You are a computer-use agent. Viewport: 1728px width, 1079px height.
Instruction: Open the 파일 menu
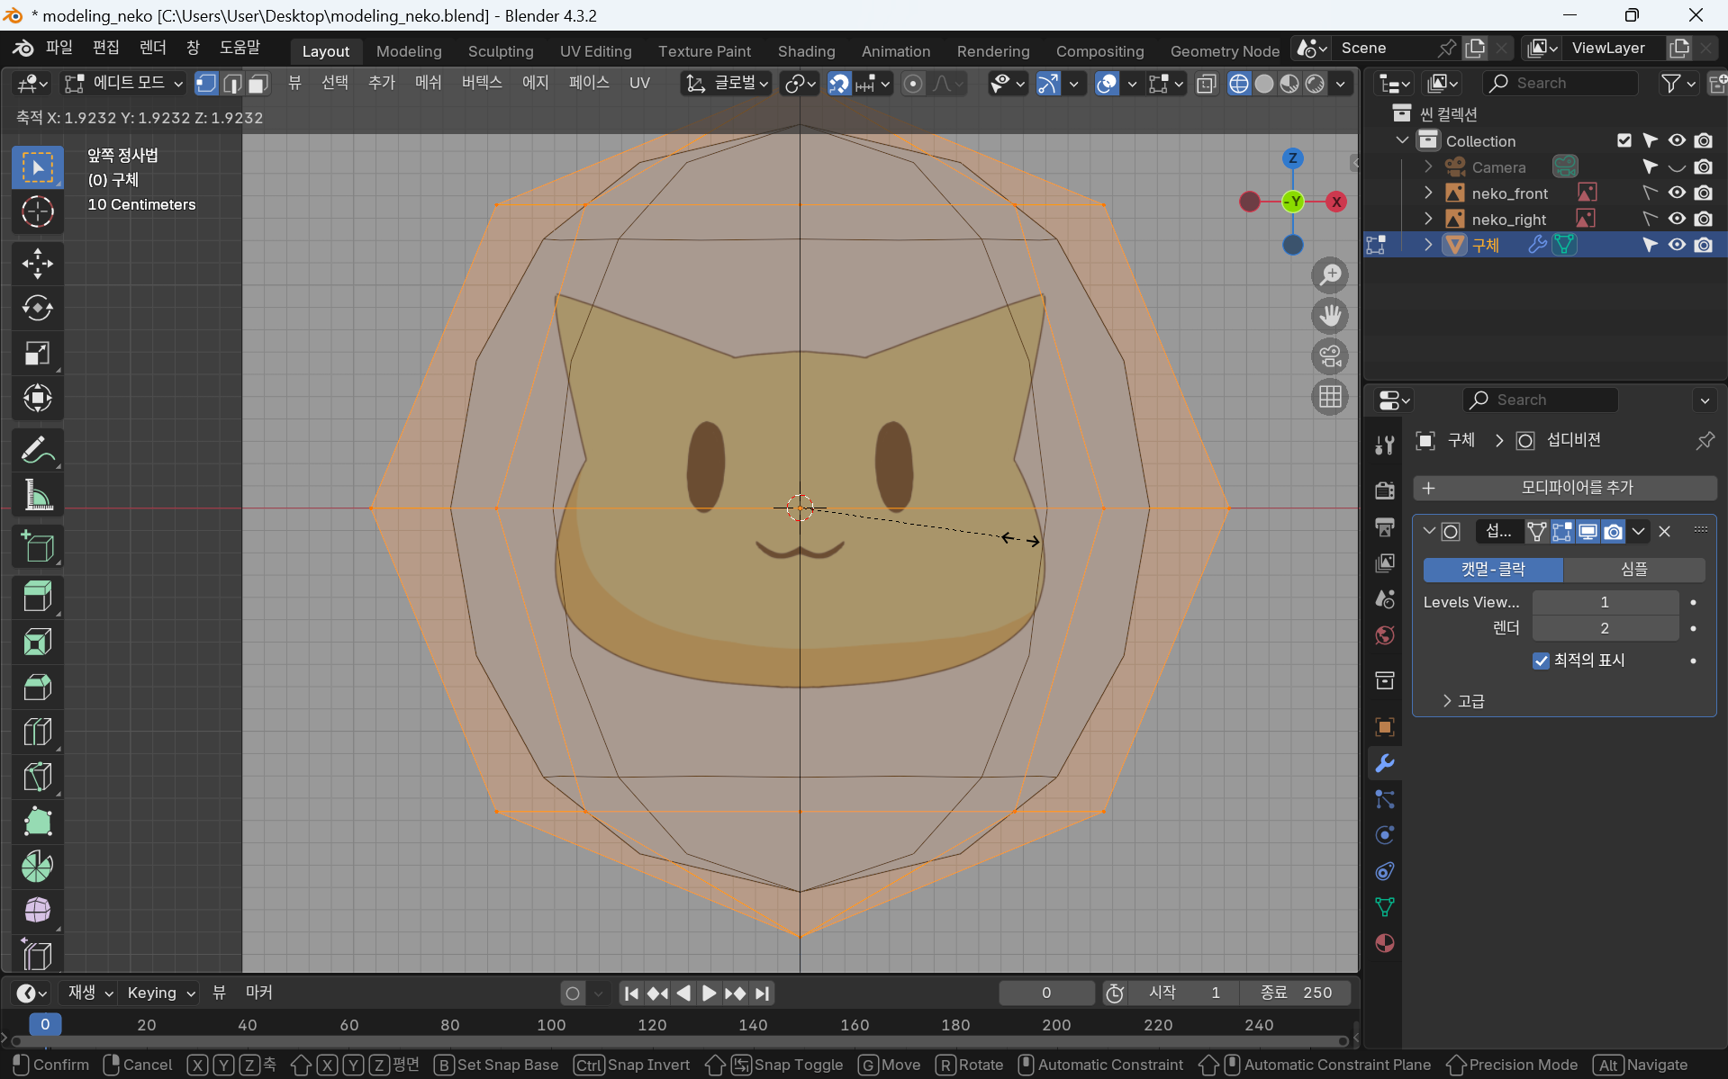point(59,48)
